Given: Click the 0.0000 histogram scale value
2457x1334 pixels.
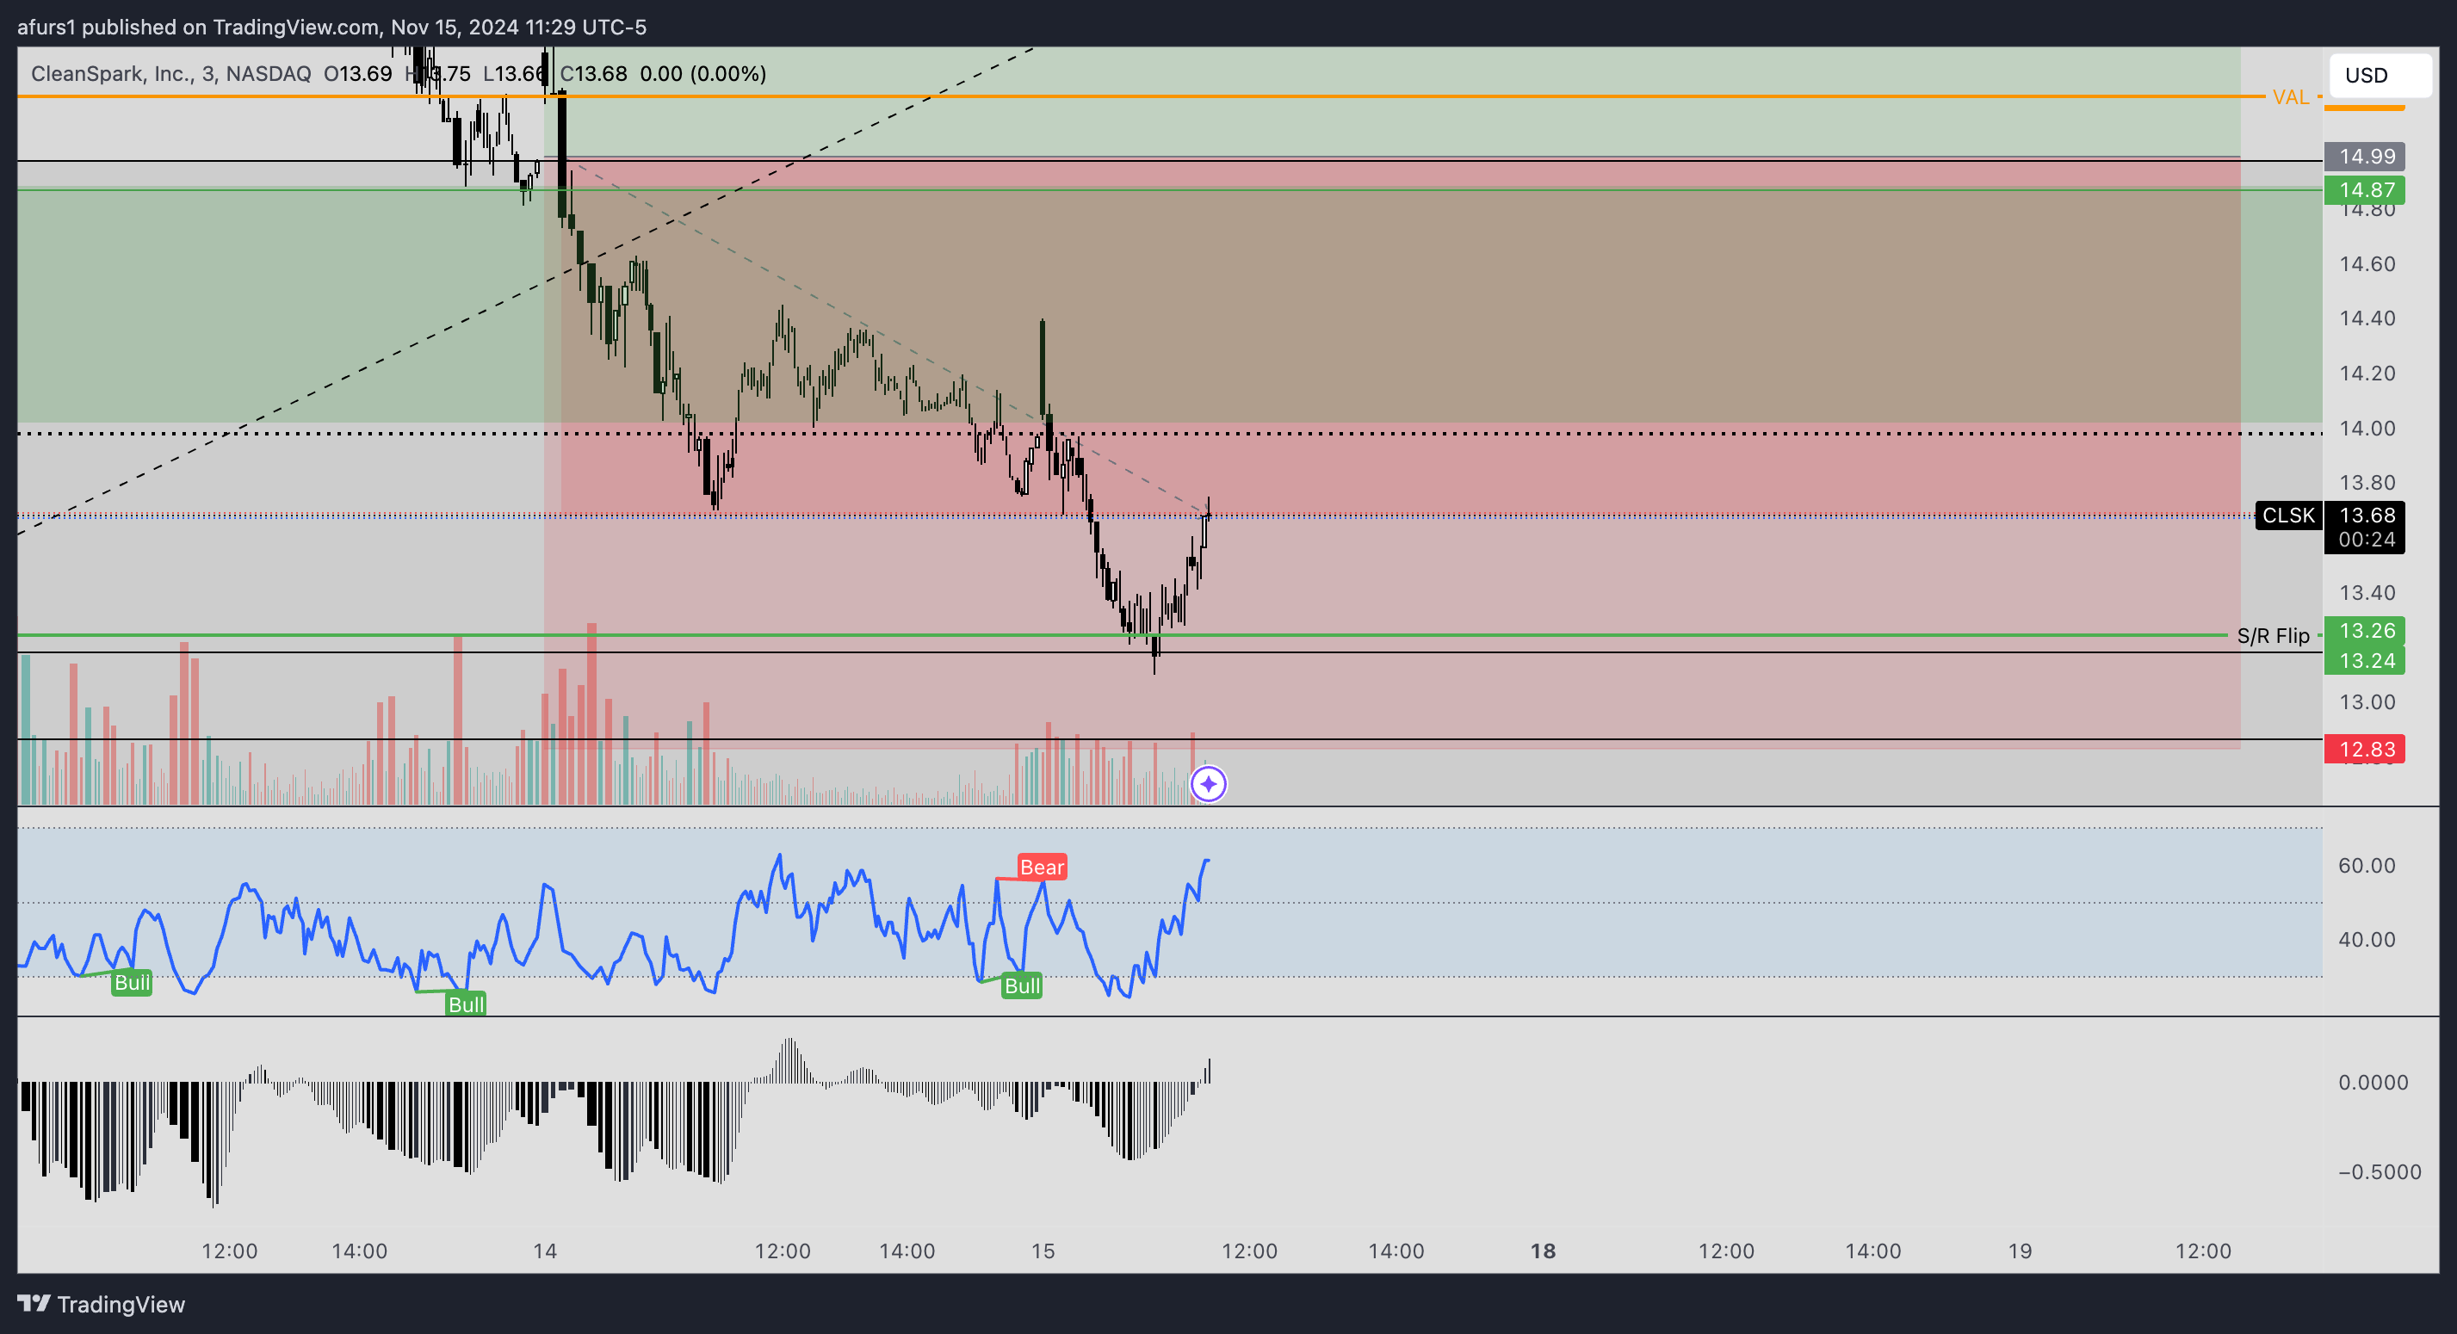Looking at the screenshot, I should (x=2373, y=1083).
